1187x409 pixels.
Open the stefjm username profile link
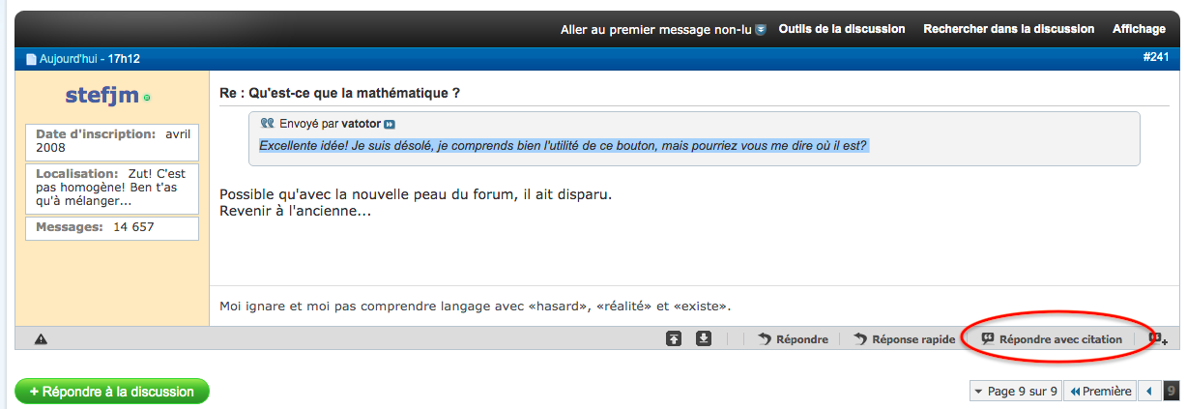(102, 96)
